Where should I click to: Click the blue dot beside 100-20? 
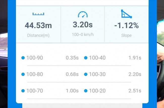coord(86,91)
